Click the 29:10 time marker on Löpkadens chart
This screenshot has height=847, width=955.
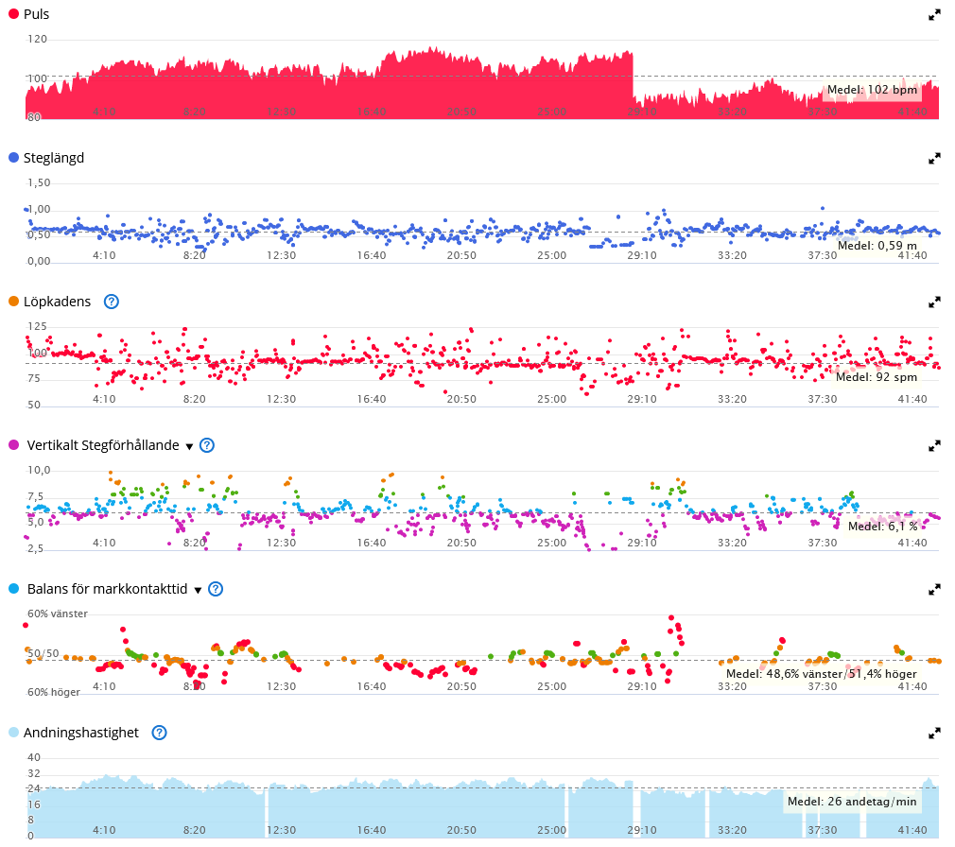(x=642, y=399)
